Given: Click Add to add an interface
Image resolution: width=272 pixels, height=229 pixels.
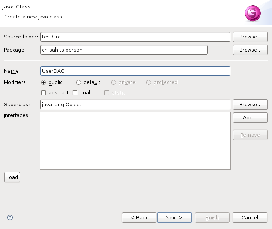Looking at the screenshot, I should click(x=250, y=118).
